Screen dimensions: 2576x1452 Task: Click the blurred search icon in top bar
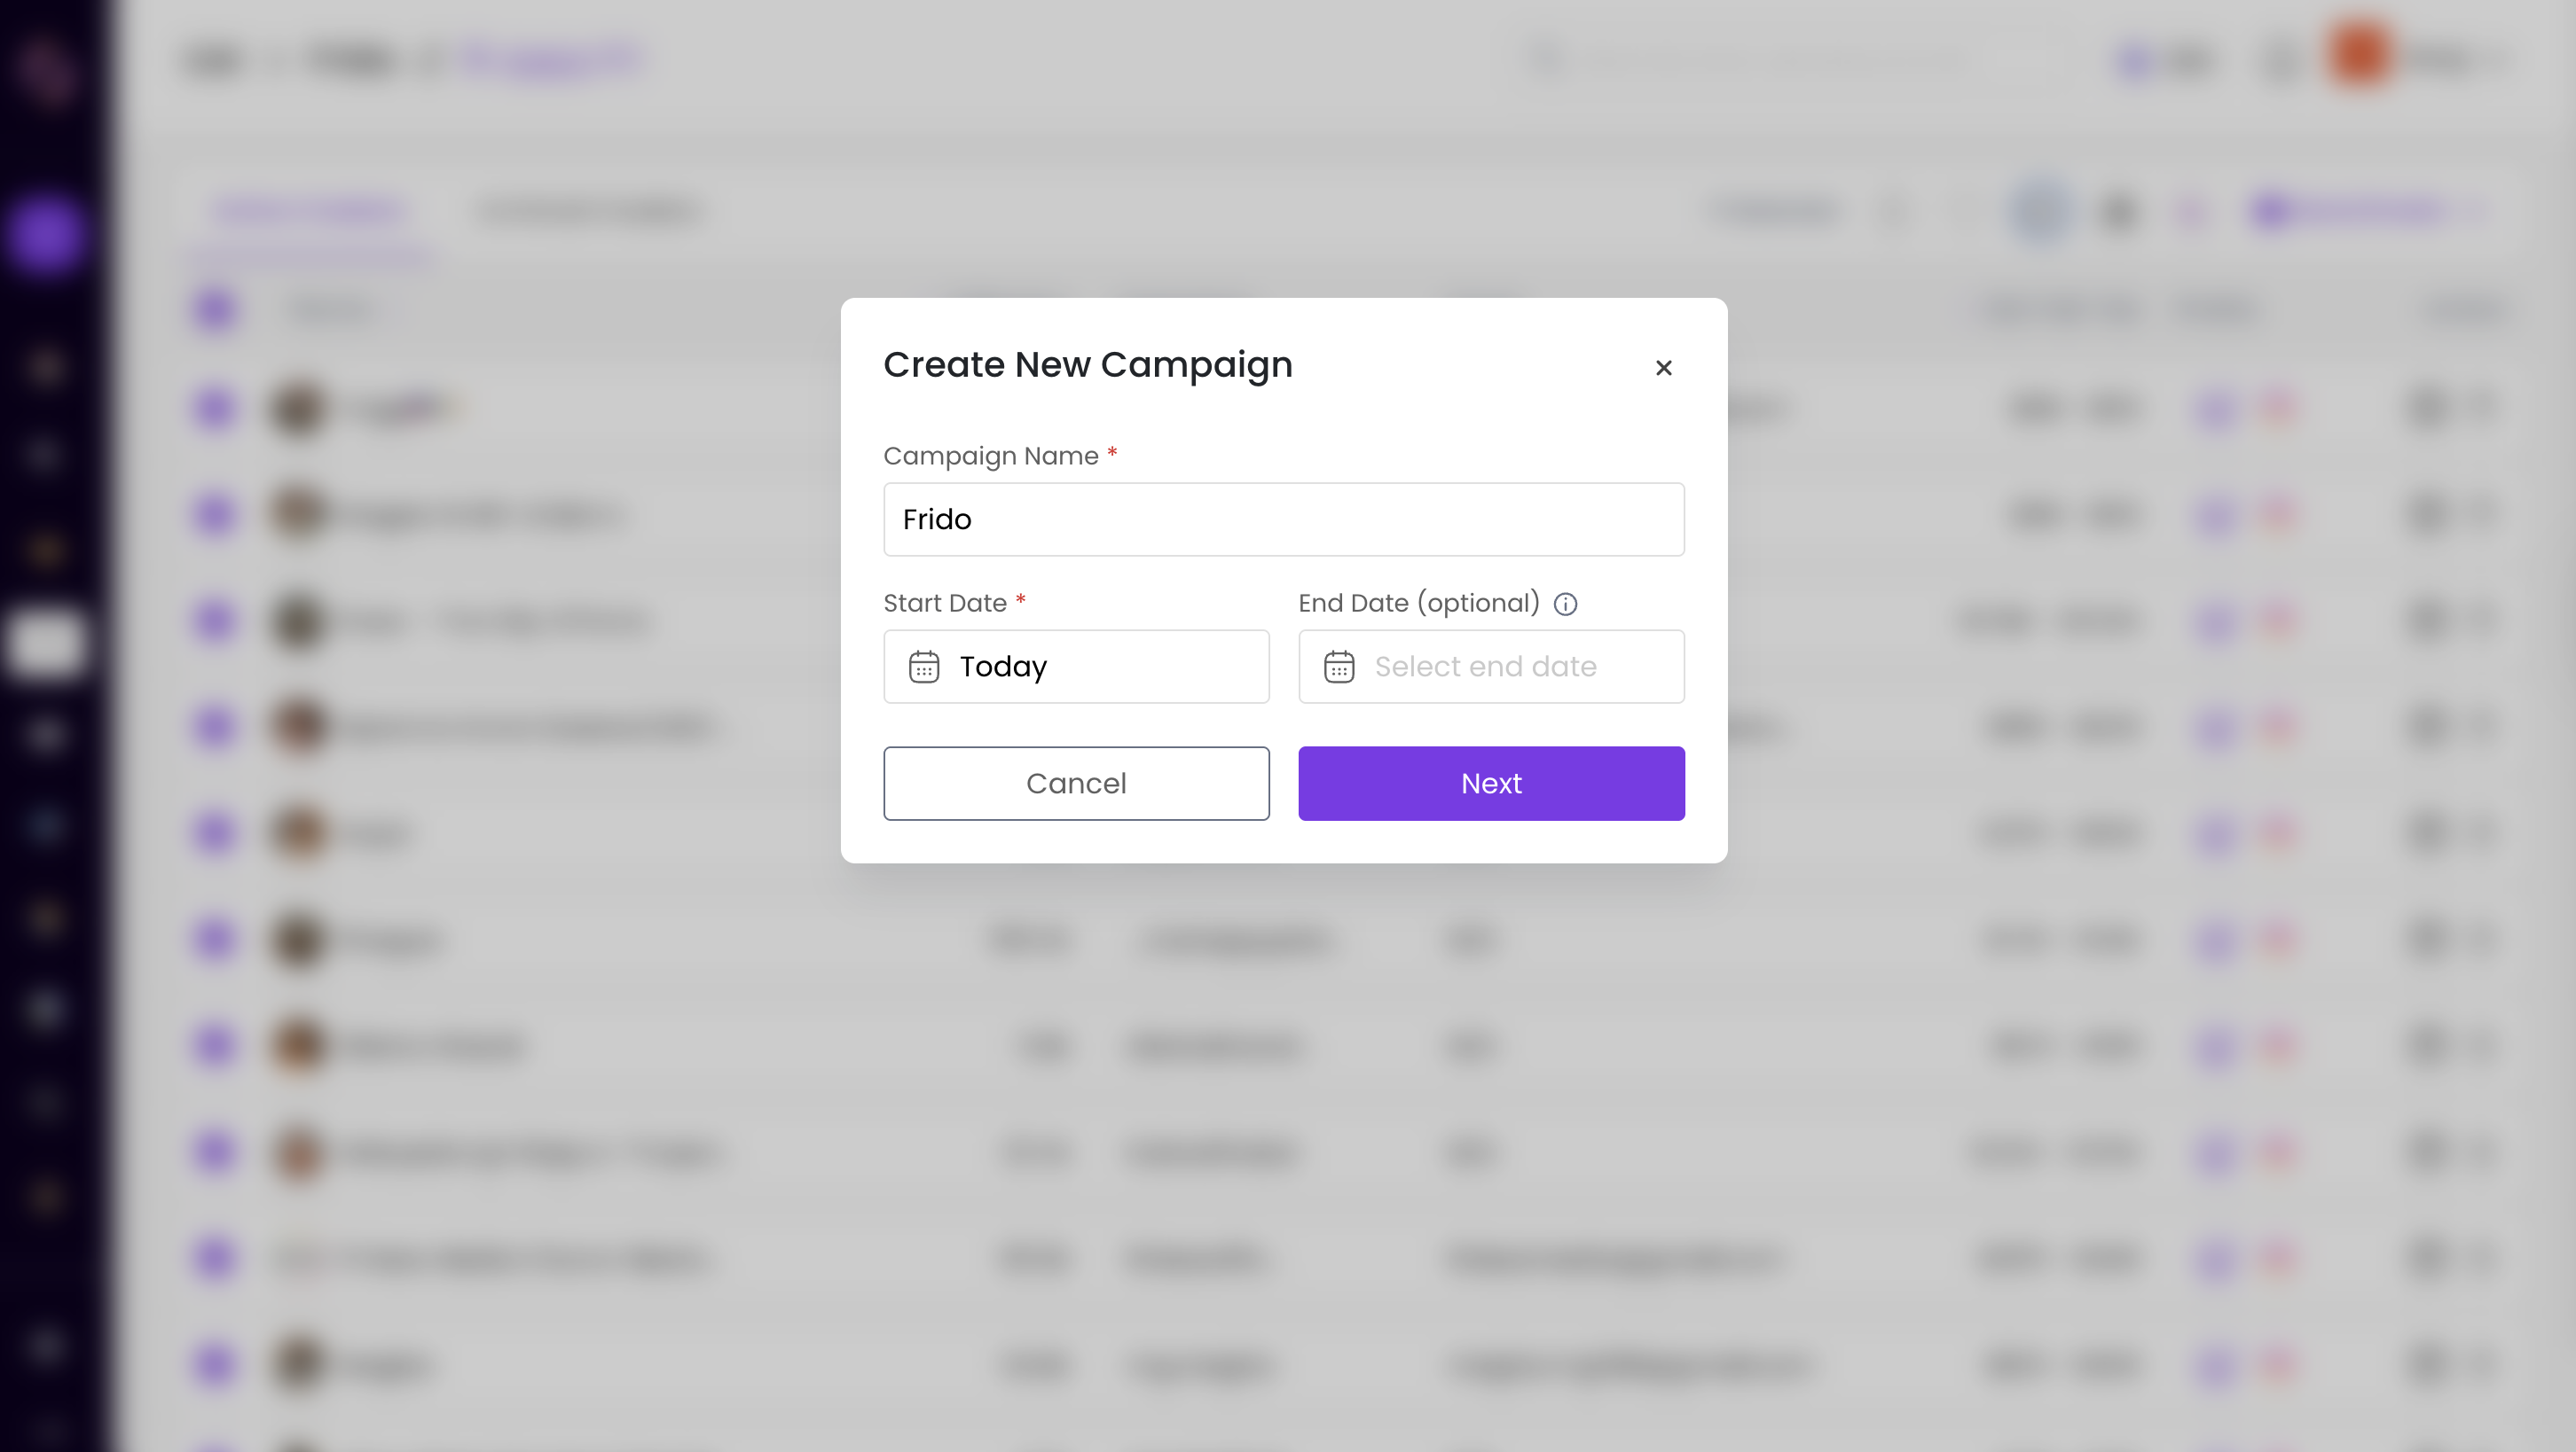tap(1546, 60)
